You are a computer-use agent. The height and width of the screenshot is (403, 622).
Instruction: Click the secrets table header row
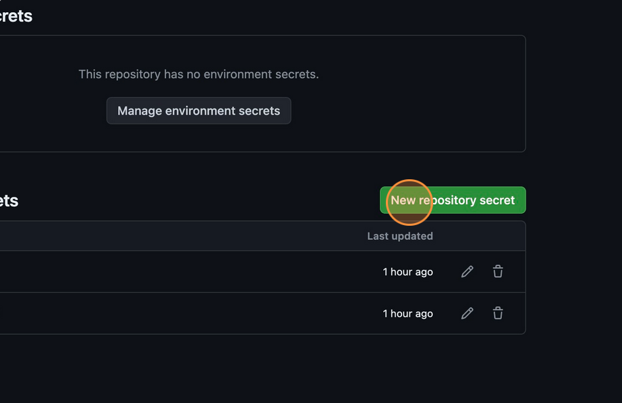click(x=263, y=236)
